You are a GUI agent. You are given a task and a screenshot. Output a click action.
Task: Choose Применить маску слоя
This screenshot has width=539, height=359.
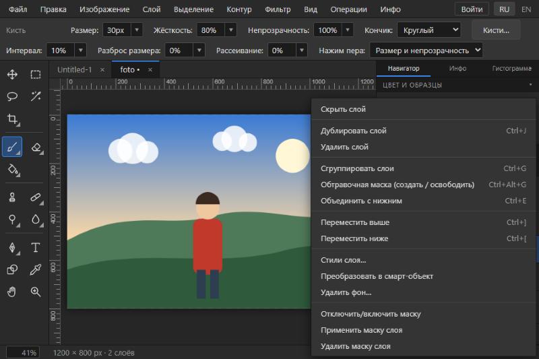click(x=424, y=331)
